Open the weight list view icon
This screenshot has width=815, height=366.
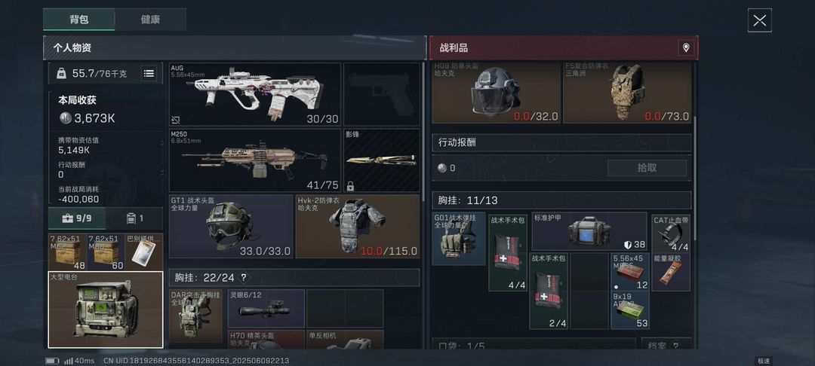click(149, 74)
